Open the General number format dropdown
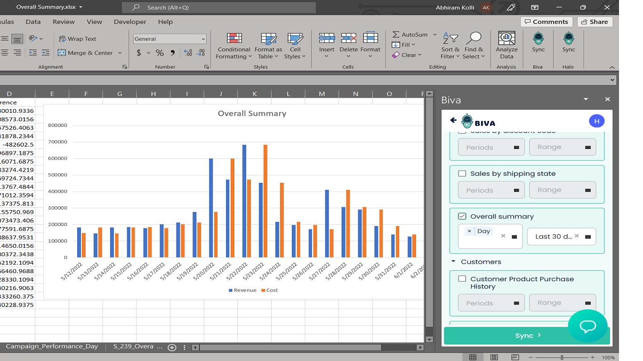Screen dimensions: 643x361 [x=203, y=39]
